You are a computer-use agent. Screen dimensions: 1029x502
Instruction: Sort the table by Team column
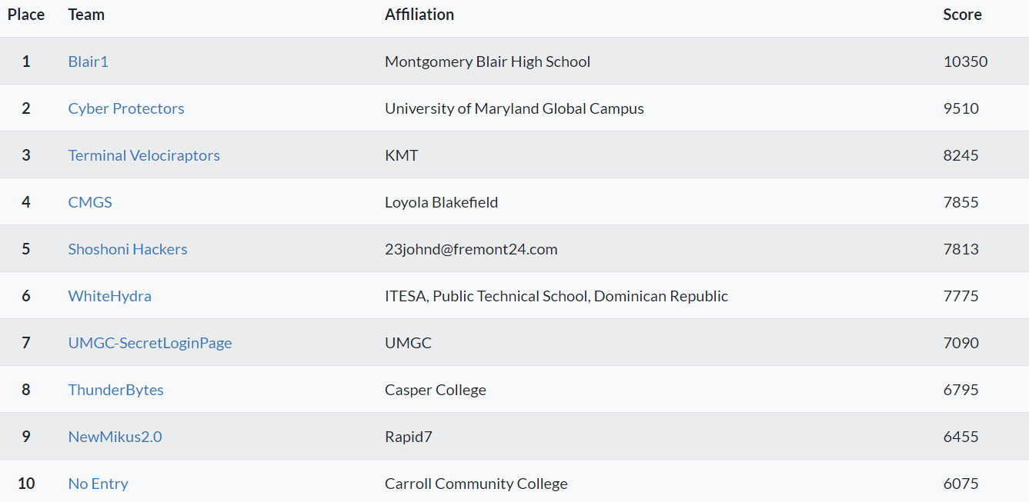(x=85, y=14)
